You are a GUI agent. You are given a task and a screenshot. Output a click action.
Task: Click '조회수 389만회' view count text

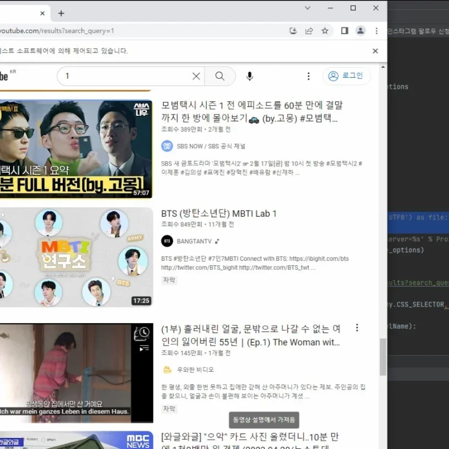click(181, 129)
